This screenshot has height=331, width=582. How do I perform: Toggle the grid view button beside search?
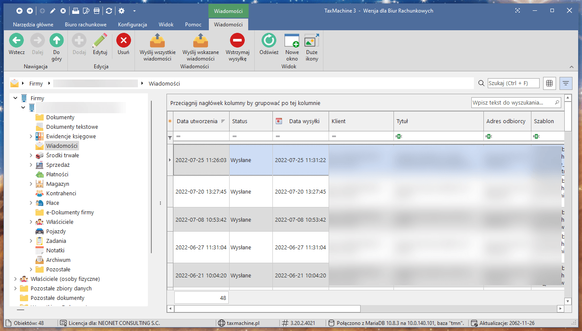click(x=550, y=83)
